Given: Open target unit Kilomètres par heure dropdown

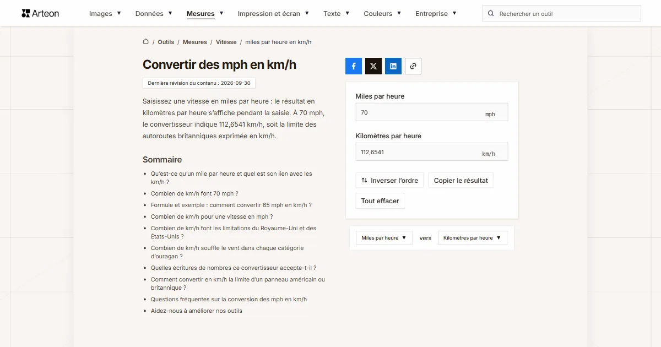Looking at the screenshot, I should point(473,238).
